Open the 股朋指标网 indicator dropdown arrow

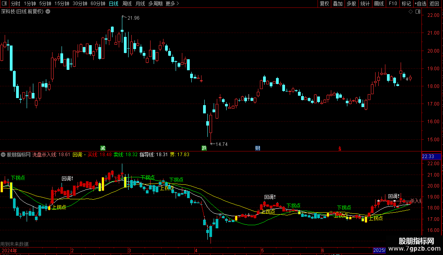pos(3,155)
